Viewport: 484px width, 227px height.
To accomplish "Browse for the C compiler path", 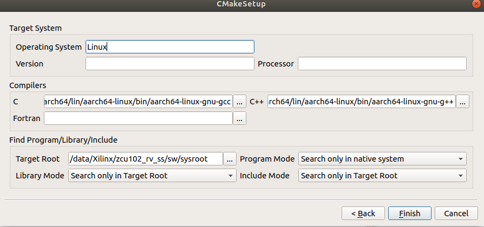I will [x=239, y=101].
